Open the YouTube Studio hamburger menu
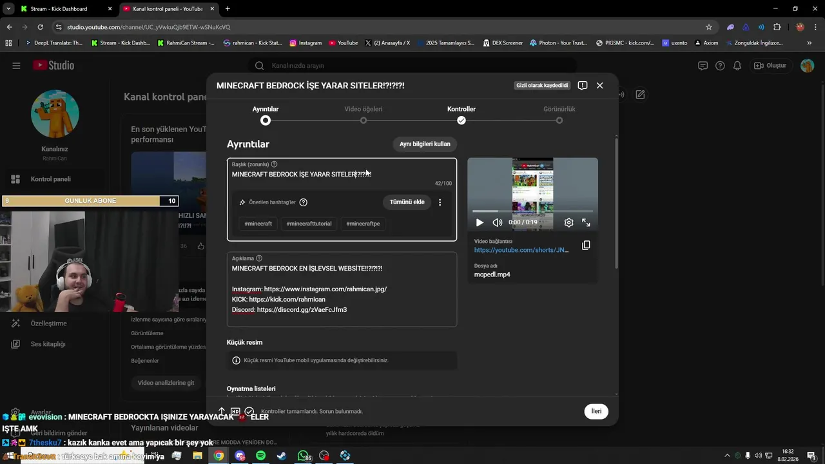Viewport: 825px width, 464px height. tap(16, 66)
